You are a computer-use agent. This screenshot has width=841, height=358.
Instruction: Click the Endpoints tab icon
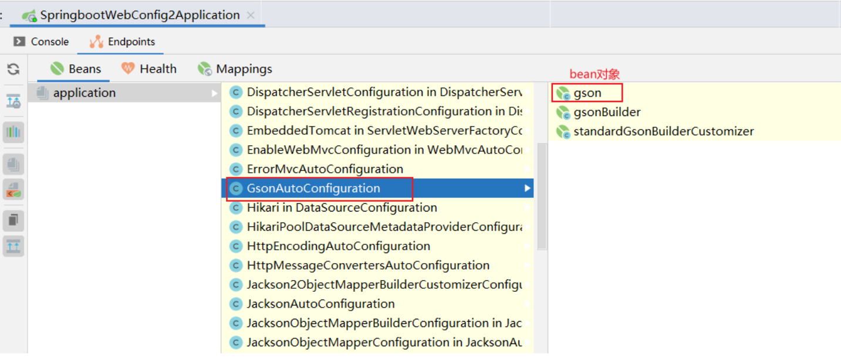[x=96, y=42]
